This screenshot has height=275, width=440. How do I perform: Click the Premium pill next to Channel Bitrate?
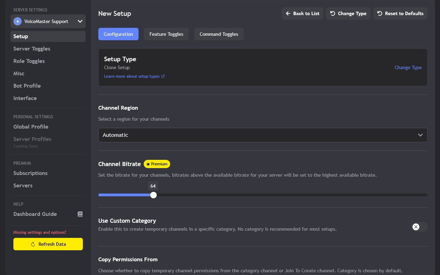coord(157,164)
